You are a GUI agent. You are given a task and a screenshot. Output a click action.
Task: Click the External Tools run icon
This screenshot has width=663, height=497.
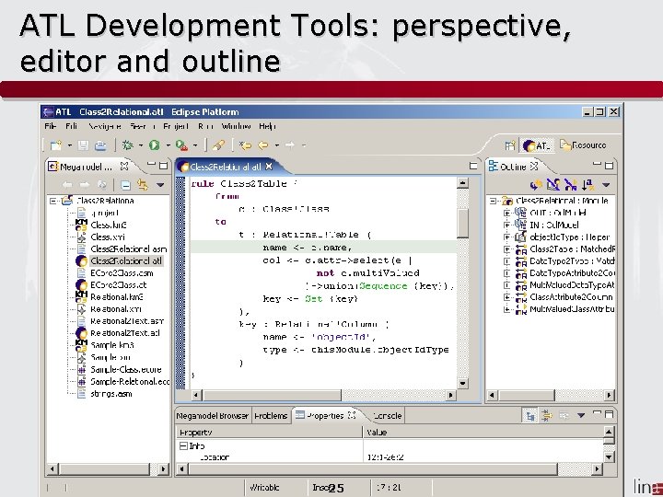click(x=181, y=145)
